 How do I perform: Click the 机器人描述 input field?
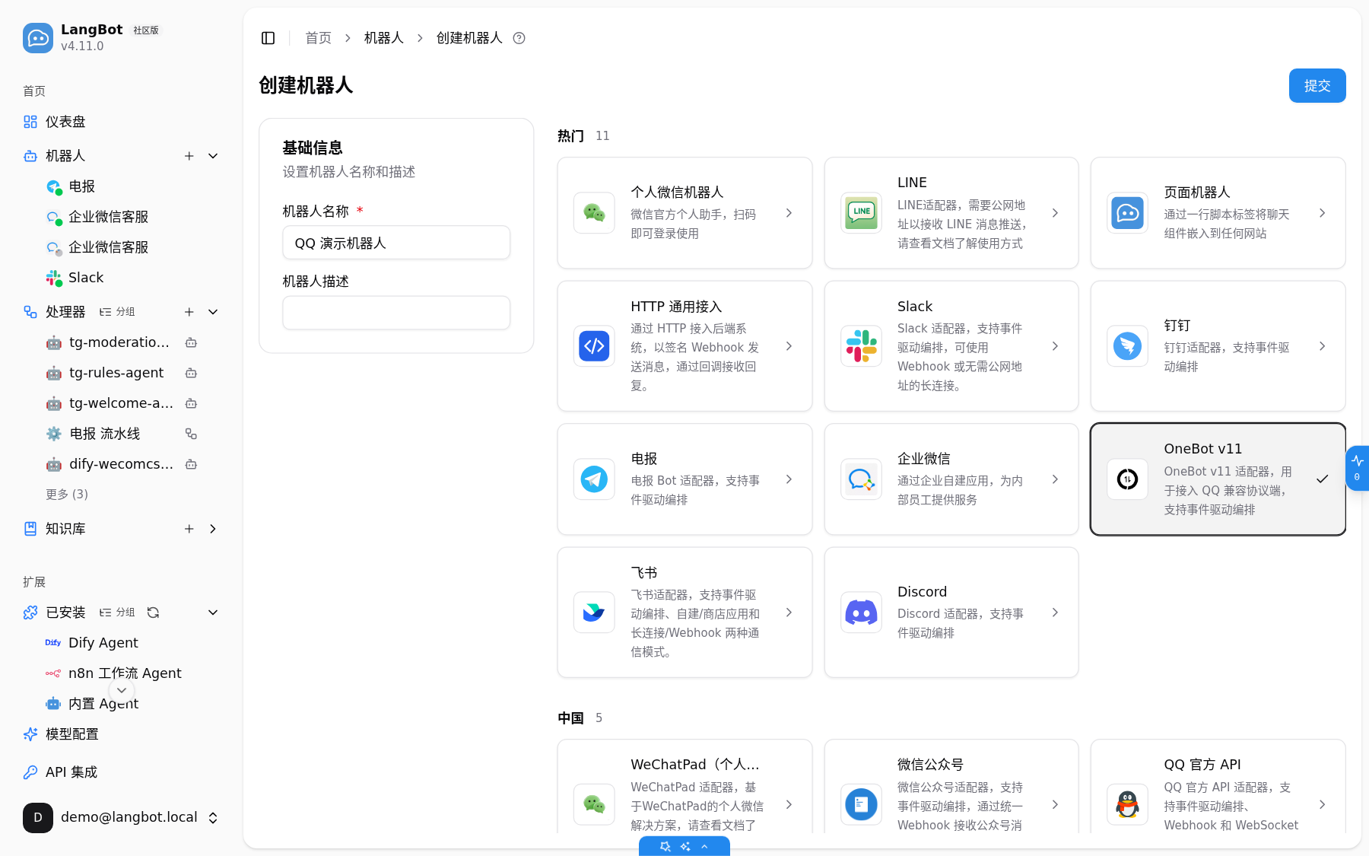(396, 313)
